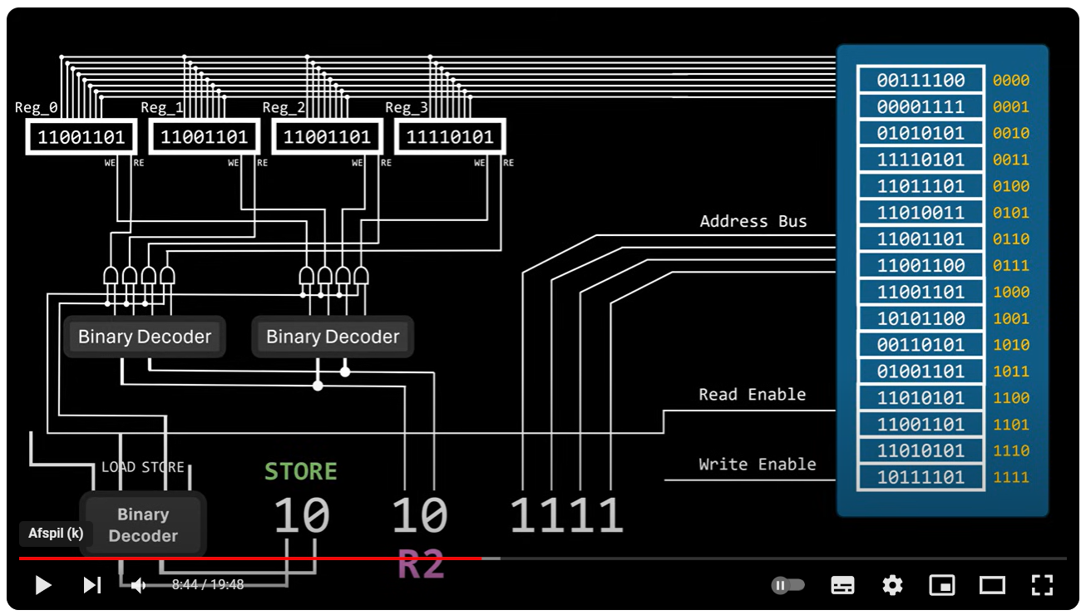Click the pink R2 text
The height and width of the screenshot is (615, 1086).
(x=421, y=565)
